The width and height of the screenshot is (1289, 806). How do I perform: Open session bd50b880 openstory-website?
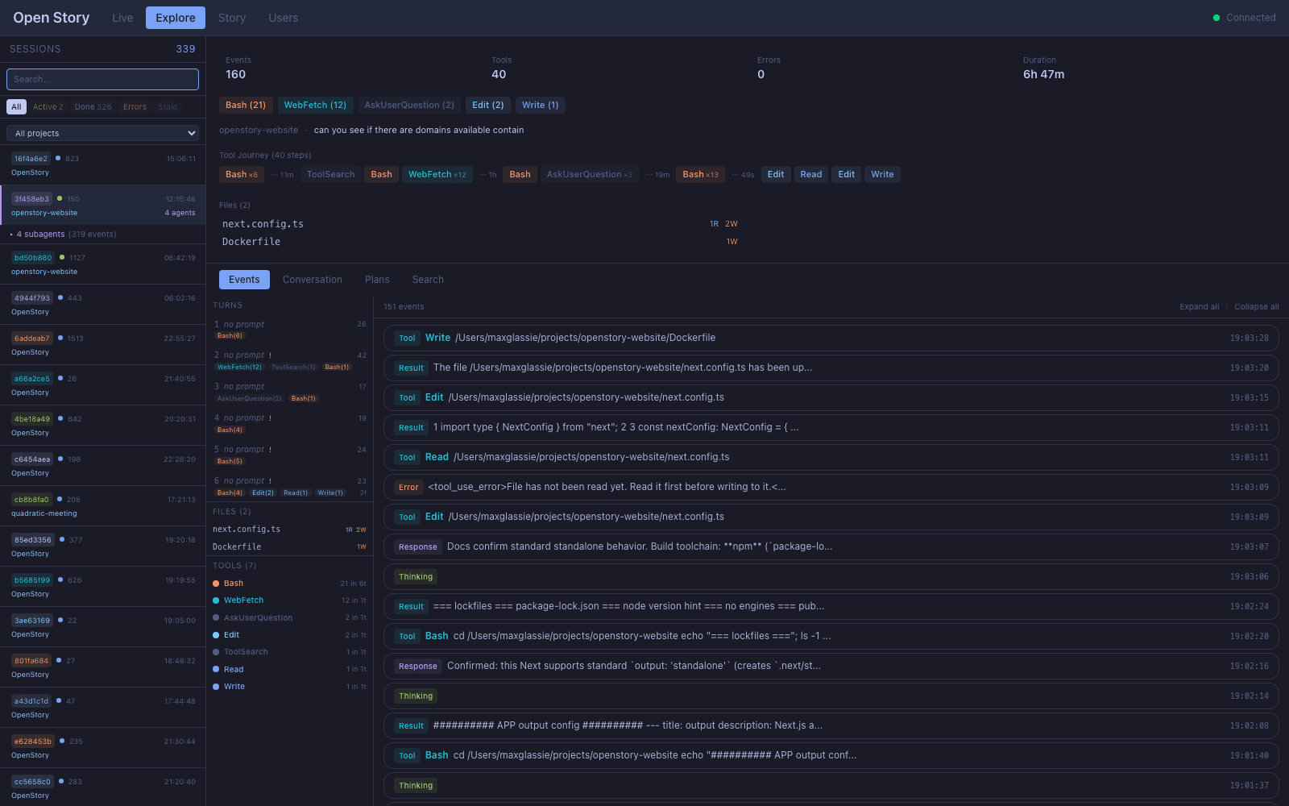(102, 264)
